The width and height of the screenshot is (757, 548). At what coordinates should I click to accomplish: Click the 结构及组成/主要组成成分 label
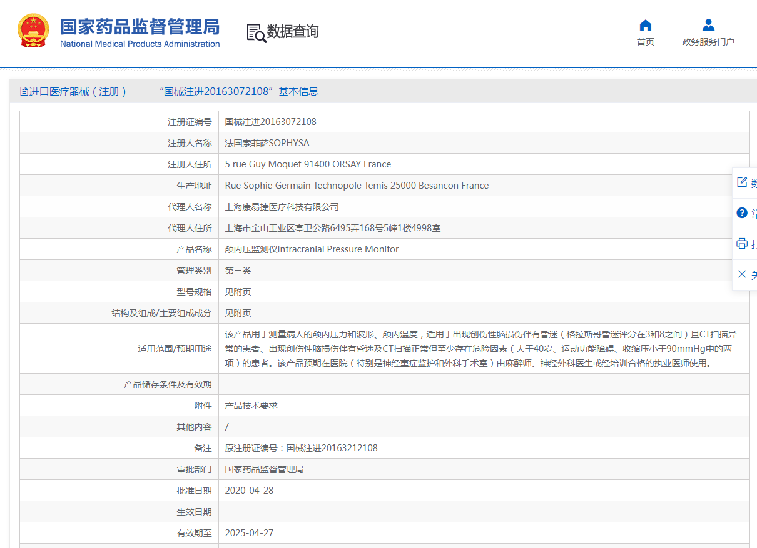point(161,313)
